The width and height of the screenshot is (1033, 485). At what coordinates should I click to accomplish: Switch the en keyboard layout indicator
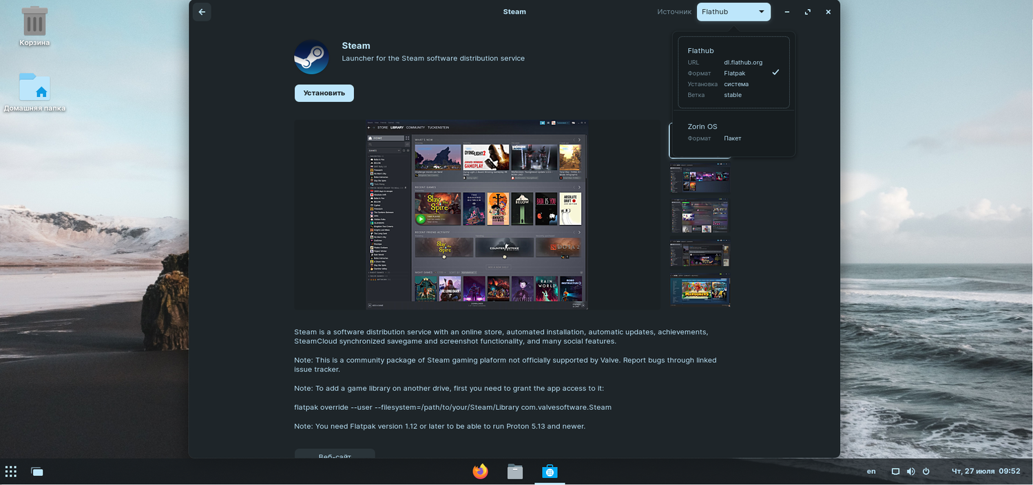(871, 471)
